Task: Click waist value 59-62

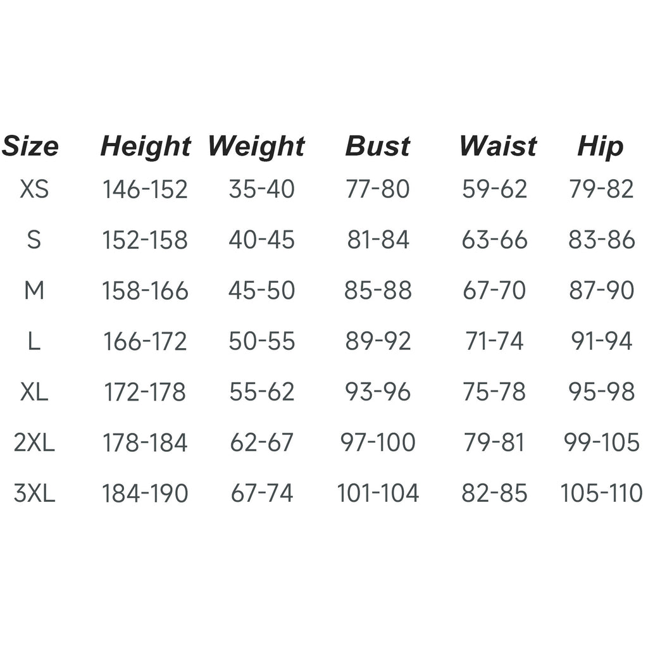Action: [x=494, y=189]
